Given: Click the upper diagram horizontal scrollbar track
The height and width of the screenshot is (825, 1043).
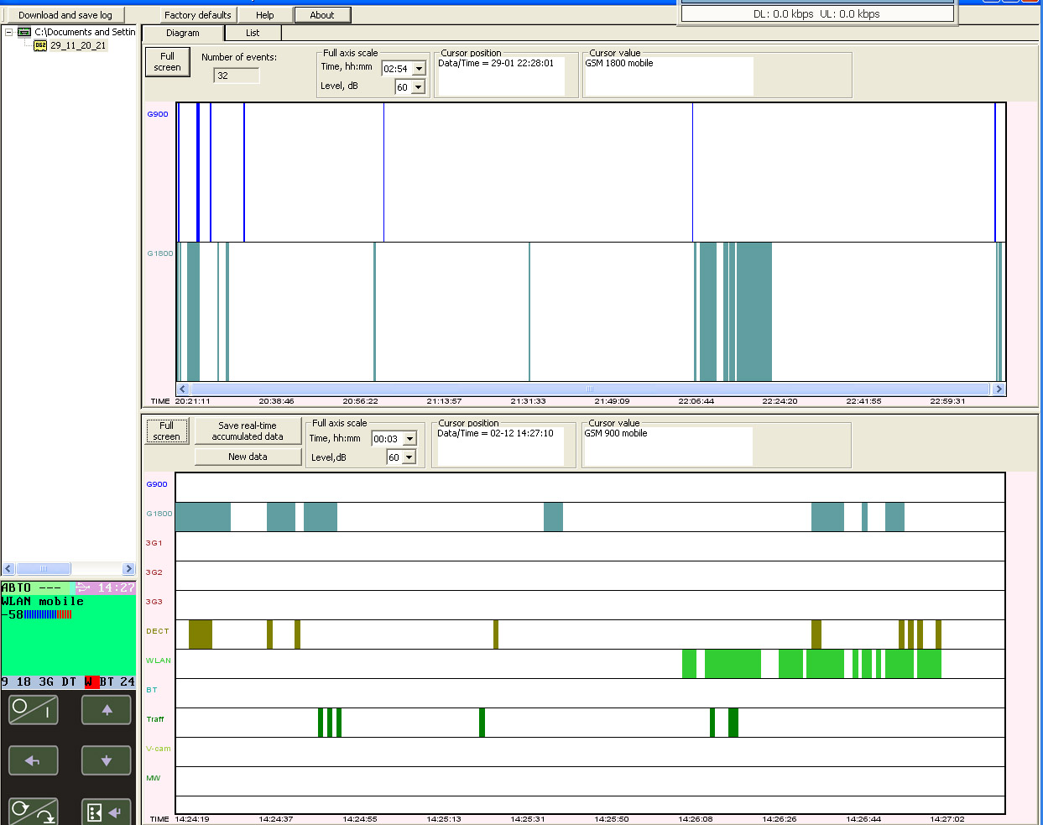Looking at the screenshot, I should (590, 389).
